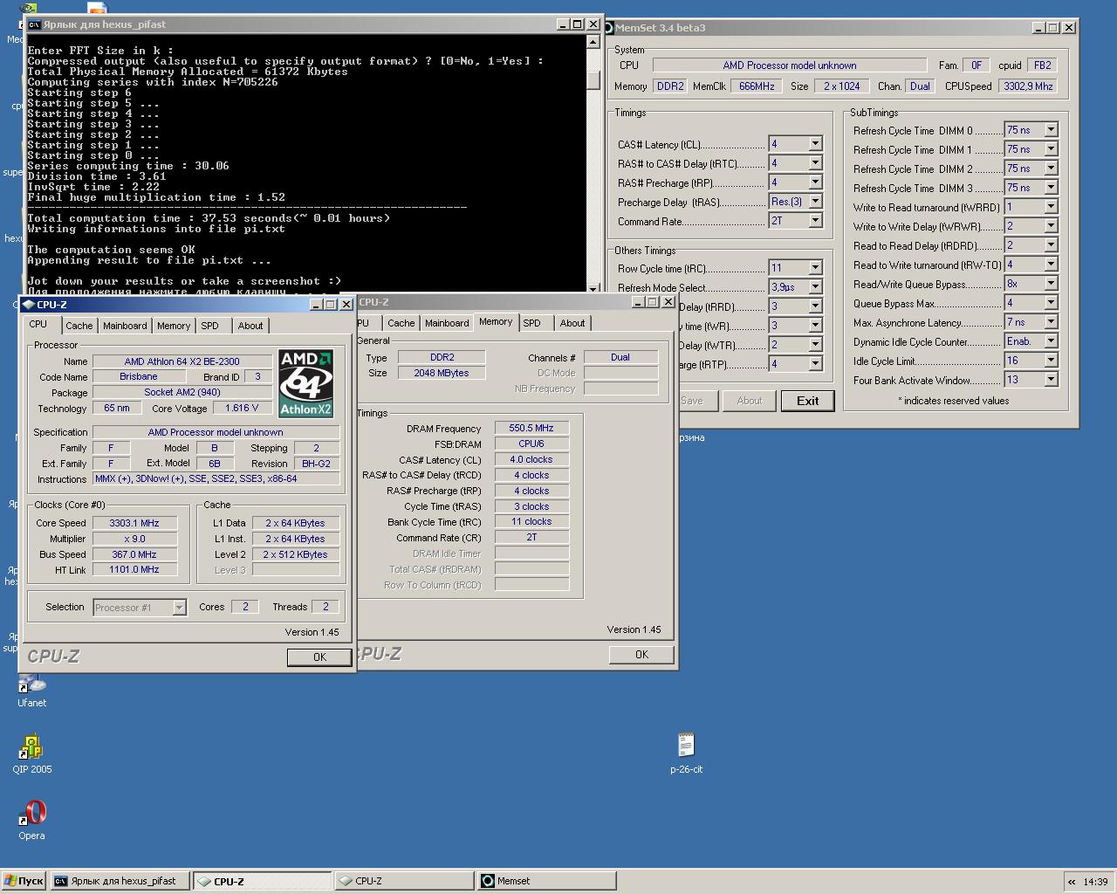Image resolution: width=1117 pixels, height=894 pixels.
Task: Open Idle Cycle Limit dropdown
Action: click(x=1051, y=361)
